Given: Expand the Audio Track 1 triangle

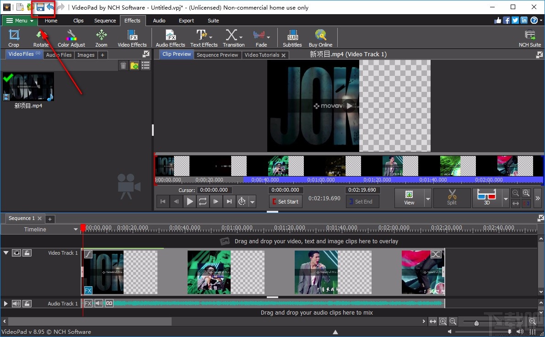Looking at the screenshot, I should [x=6, y=304].
